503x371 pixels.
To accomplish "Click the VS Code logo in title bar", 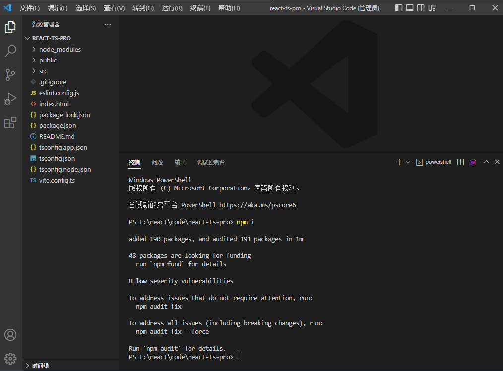I will pyautogui.click(x=8, y=8).
